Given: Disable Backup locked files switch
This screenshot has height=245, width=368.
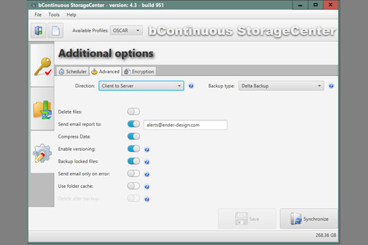Looking at the screenshot, I should [133, 161].
